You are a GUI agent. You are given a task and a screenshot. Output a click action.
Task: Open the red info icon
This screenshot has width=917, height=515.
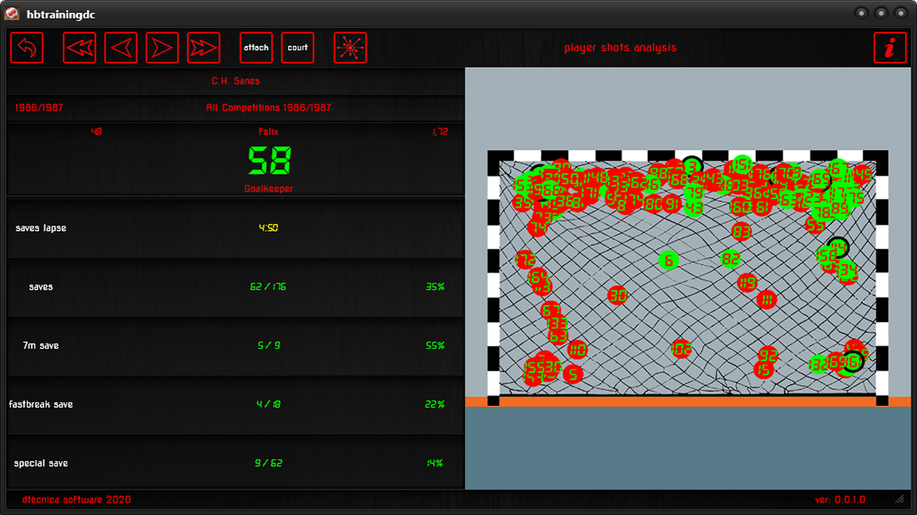(x=890, y=47)
